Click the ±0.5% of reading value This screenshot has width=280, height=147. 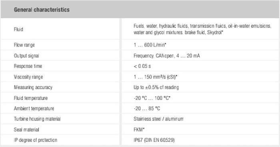coord(156,87)
